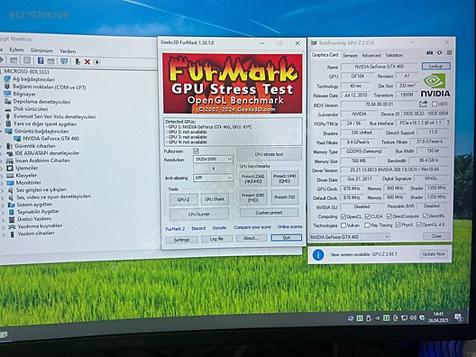This screenshot has width=476, height=357.
Task: Click the Device Manager properties toolbar icon
Action: tap(27, 60)
